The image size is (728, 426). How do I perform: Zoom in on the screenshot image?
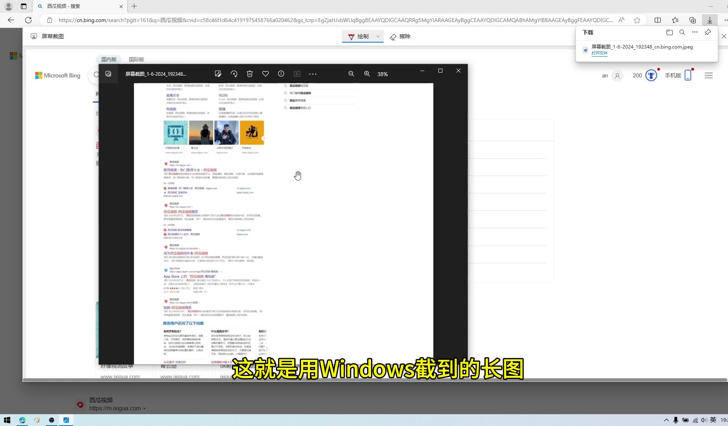[367, 74]
